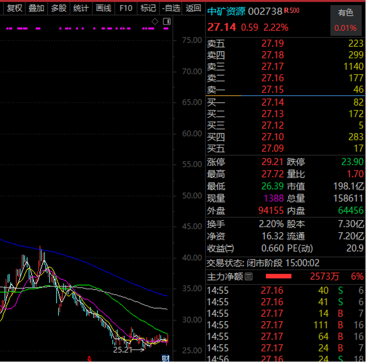Screen dimensions: 366x362
Task: Click the diamond icon above the chart
Action: [155, 22]
